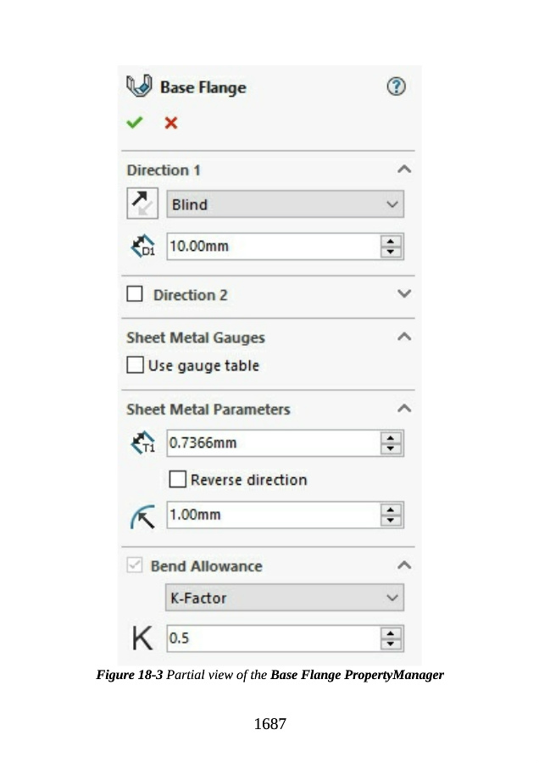Click the T1 thickness icon
Viewport: 539px width, 763px height.
[x=142, y=443]
